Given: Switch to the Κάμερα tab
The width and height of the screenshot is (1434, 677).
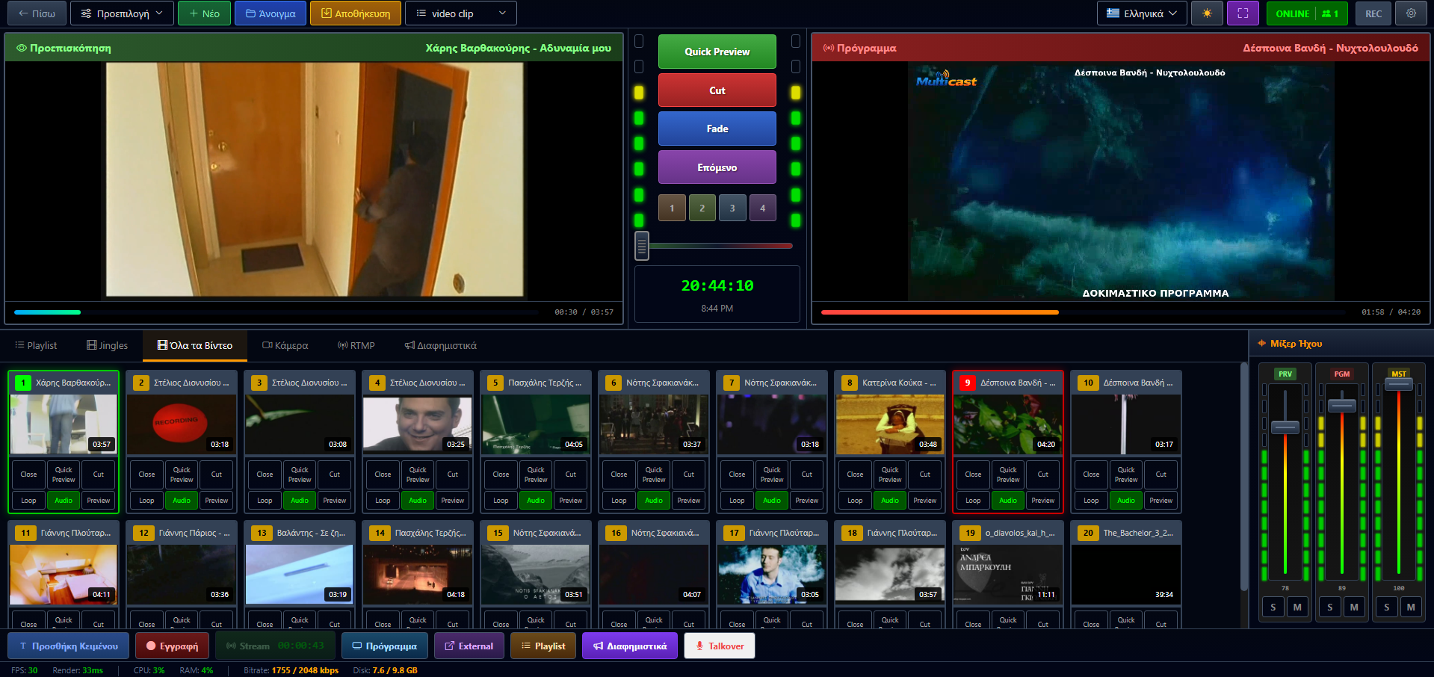Looking at the screenshot, I should [x=284, y=345].
